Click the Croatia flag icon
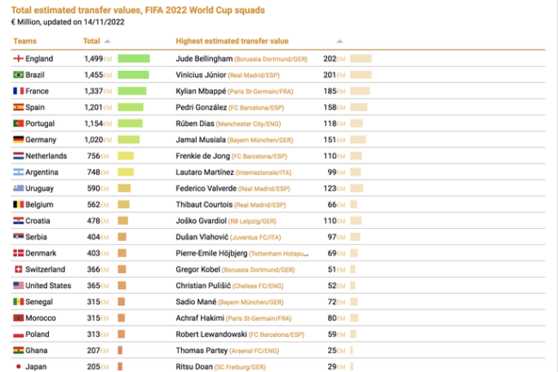 (x=18, y=221)
